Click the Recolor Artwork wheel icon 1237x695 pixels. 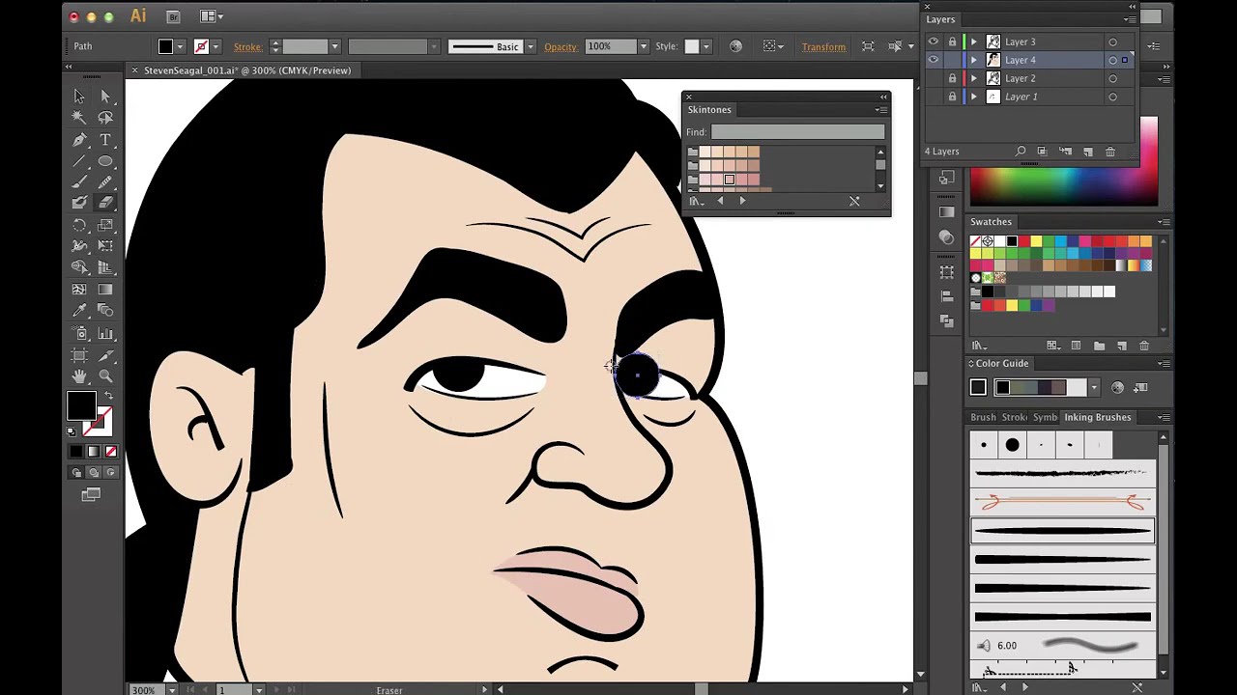pos(735,46)
